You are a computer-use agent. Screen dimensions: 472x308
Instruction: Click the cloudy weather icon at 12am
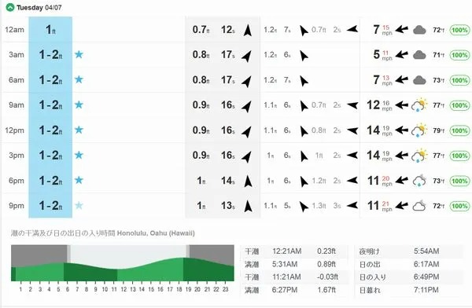pyautogui.click(x=419, y=30)
